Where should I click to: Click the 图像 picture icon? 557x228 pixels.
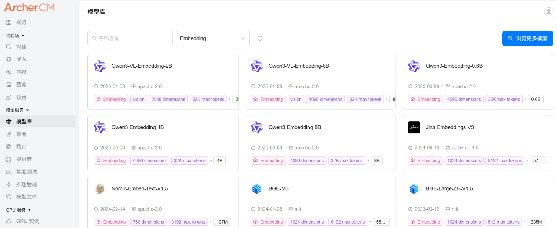click(9, 84)
